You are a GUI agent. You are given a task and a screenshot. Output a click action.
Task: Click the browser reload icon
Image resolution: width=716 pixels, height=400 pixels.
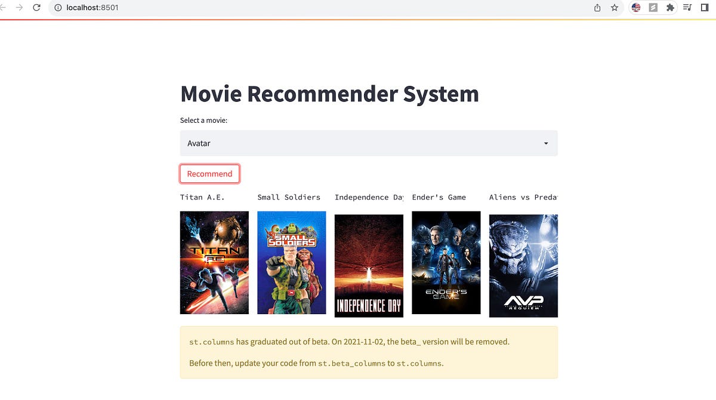click(x=37, y=8)
